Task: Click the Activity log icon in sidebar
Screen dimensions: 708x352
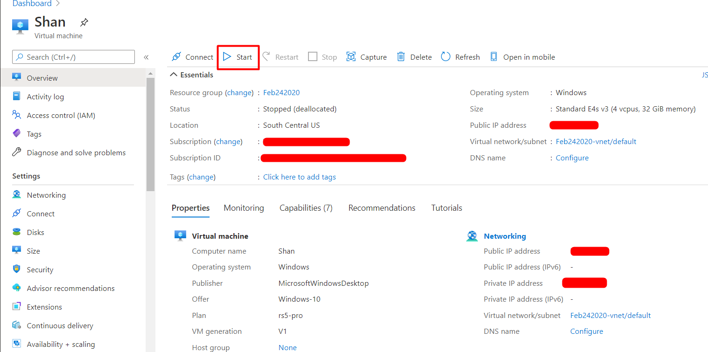Action: [x=17, y=96]
